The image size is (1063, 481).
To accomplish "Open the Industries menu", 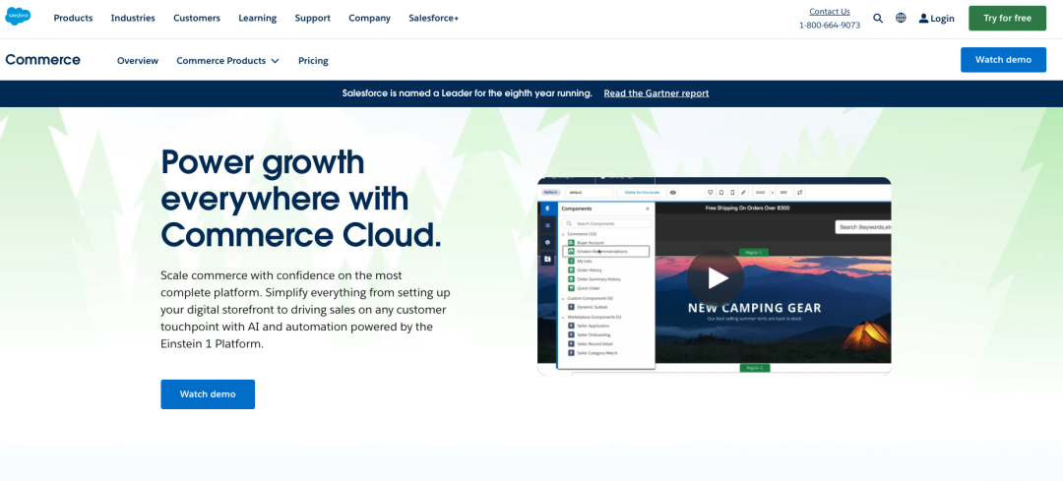I will (x=133, y=19).
